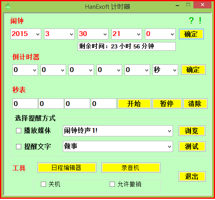Expand the second countdown dropdown
Screen dimensions: 215x200
point(53,70)
